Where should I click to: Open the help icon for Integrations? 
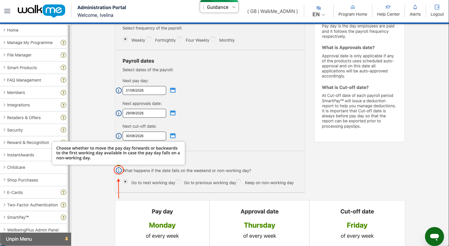[x=63, y=105]
